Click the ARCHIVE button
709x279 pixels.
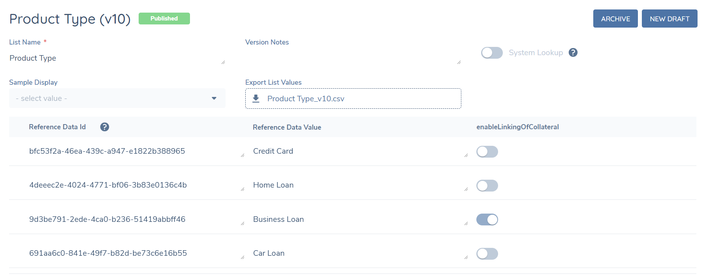(615, 19)
